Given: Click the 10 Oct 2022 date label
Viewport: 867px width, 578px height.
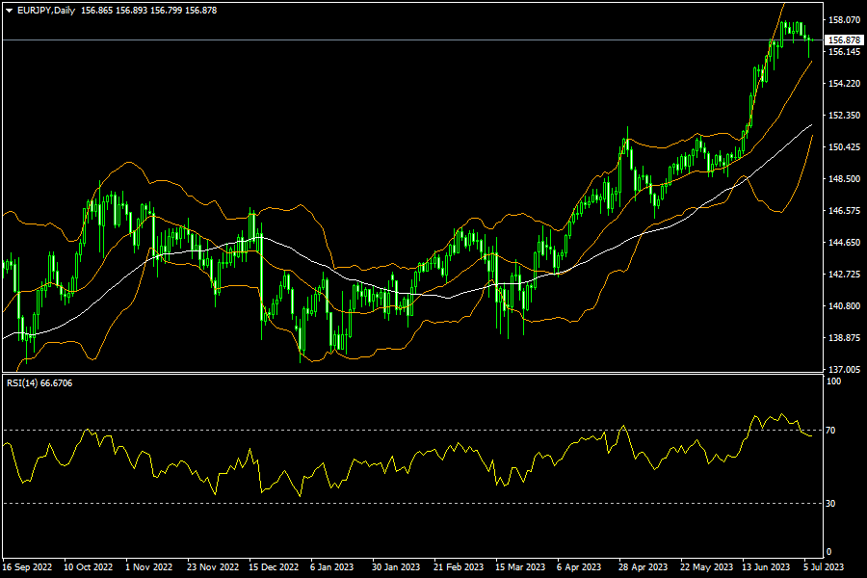Looking at the screenshot, I should 88,567.
